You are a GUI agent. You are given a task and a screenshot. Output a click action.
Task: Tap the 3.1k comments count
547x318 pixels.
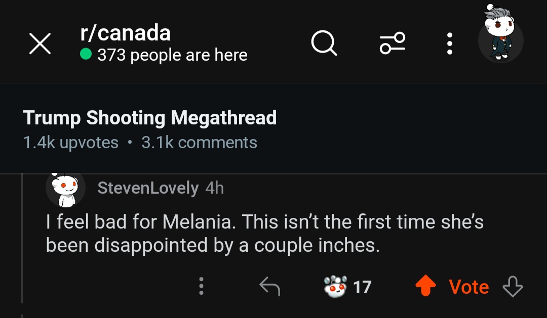click(x=199, y=143)
